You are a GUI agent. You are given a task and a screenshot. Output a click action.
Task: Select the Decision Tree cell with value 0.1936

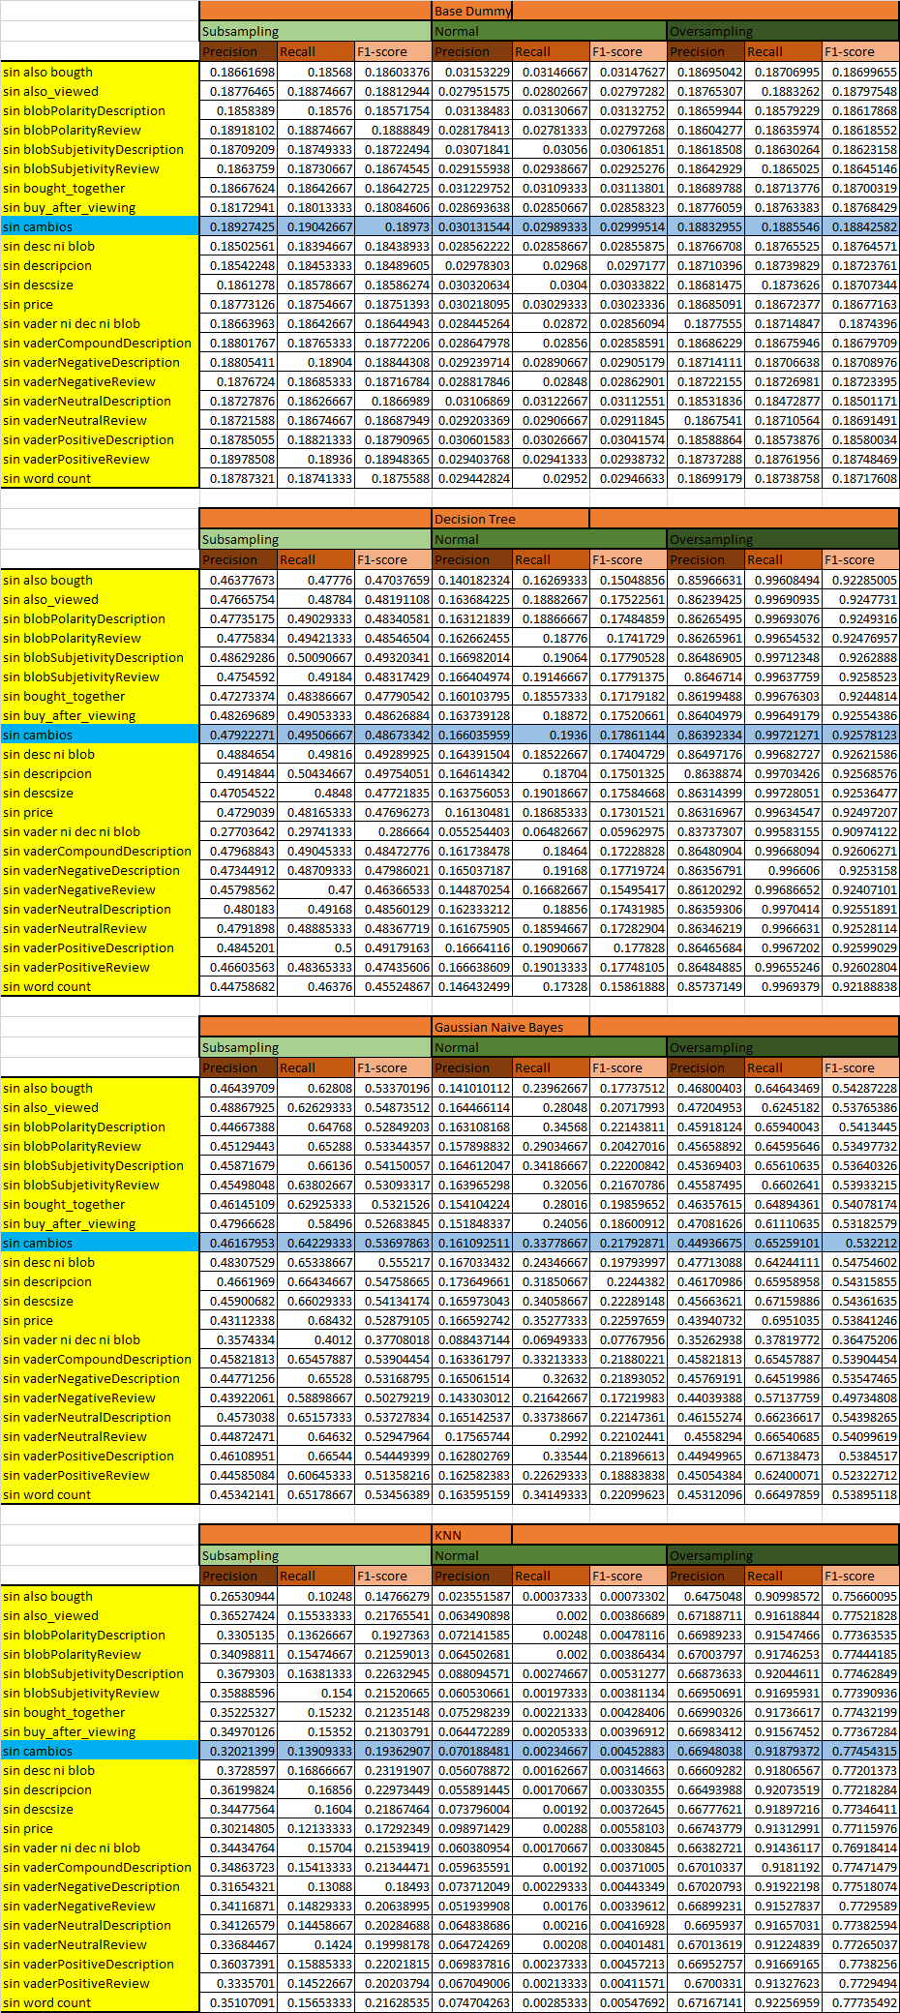coord(551,736)
